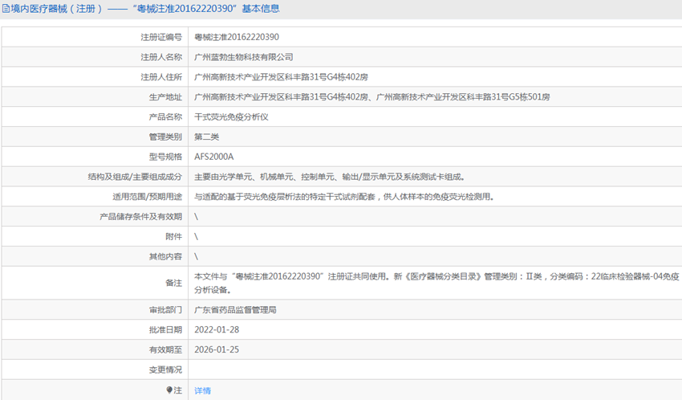Click the 审批部门 label cell
This screenshot has height=400, width=682.
point(95,310)
